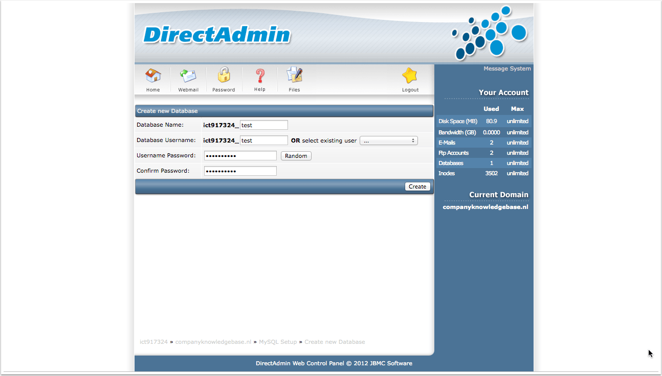Open the Home icon in toolbar

(x=153, y=76)
